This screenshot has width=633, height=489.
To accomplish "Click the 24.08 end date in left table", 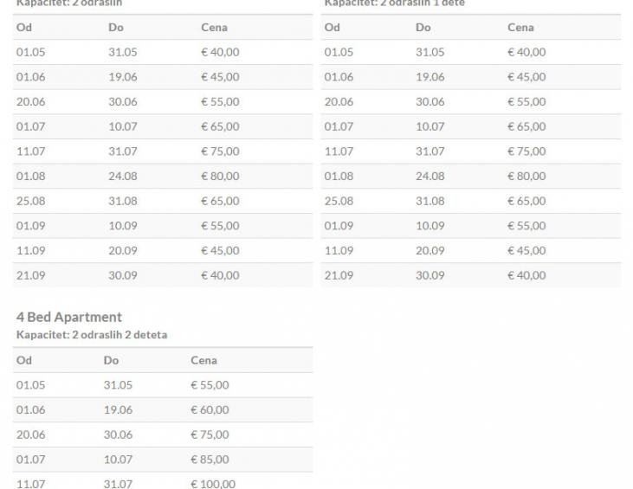I will click(123, 177).
